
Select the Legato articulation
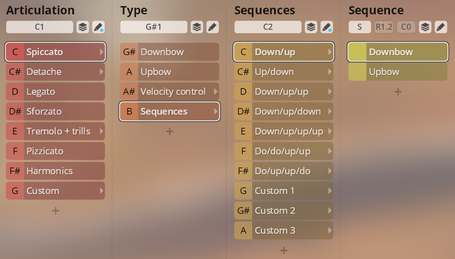pos(55,91)
